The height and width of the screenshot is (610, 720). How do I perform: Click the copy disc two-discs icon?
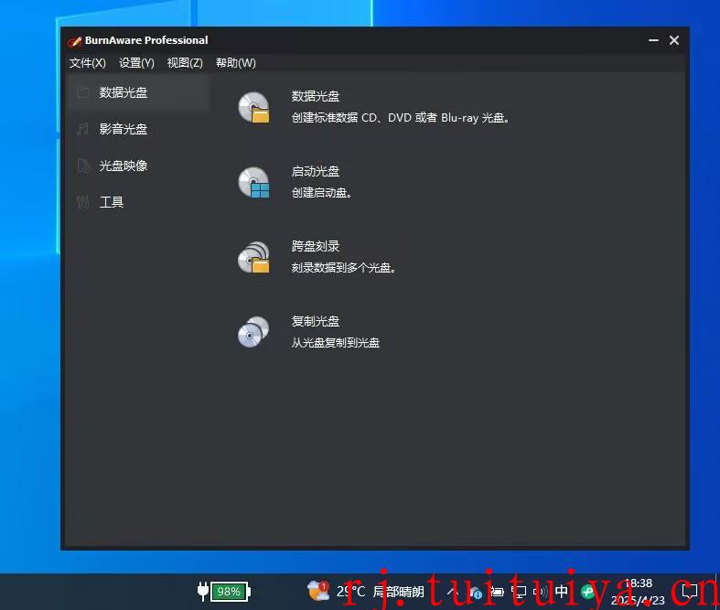tap(253, 332)
